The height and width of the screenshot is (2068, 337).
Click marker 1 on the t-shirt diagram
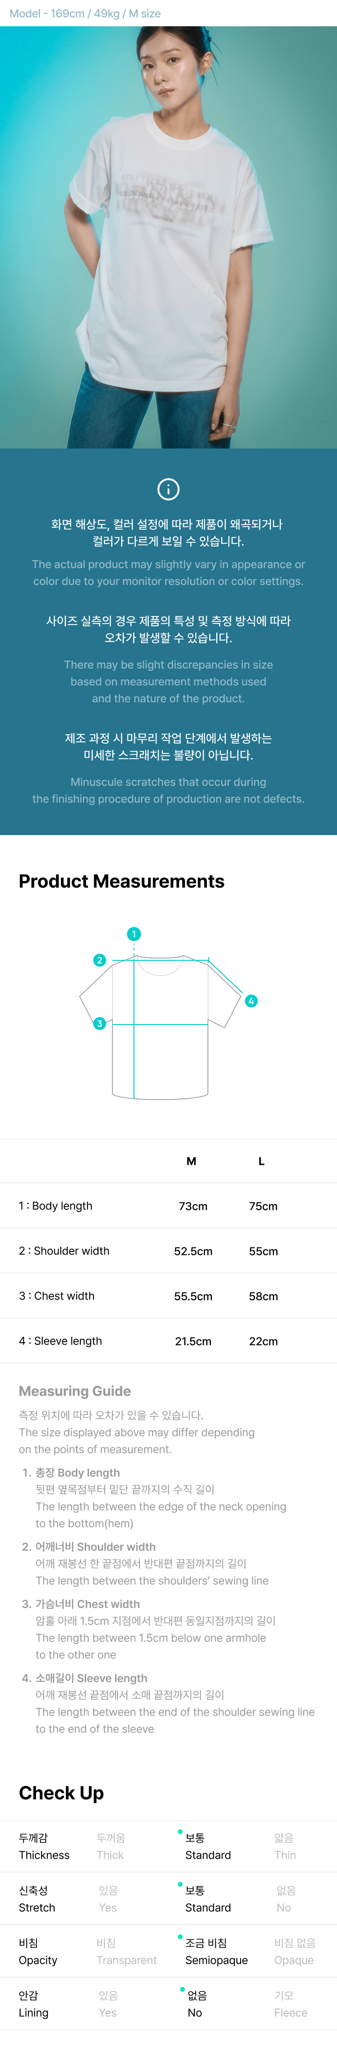click(x=134, y=934)
